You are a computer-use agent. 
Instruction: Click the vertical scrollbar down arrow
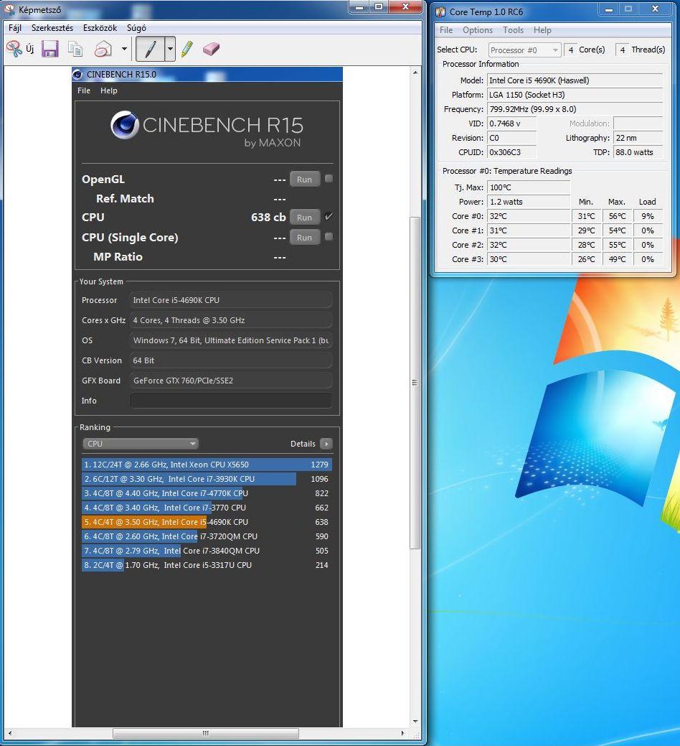coord(415,722)
